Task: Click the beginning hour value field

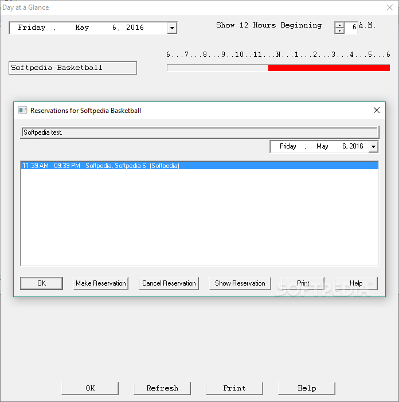Action: pyautogui.click(x=351, y=28)
